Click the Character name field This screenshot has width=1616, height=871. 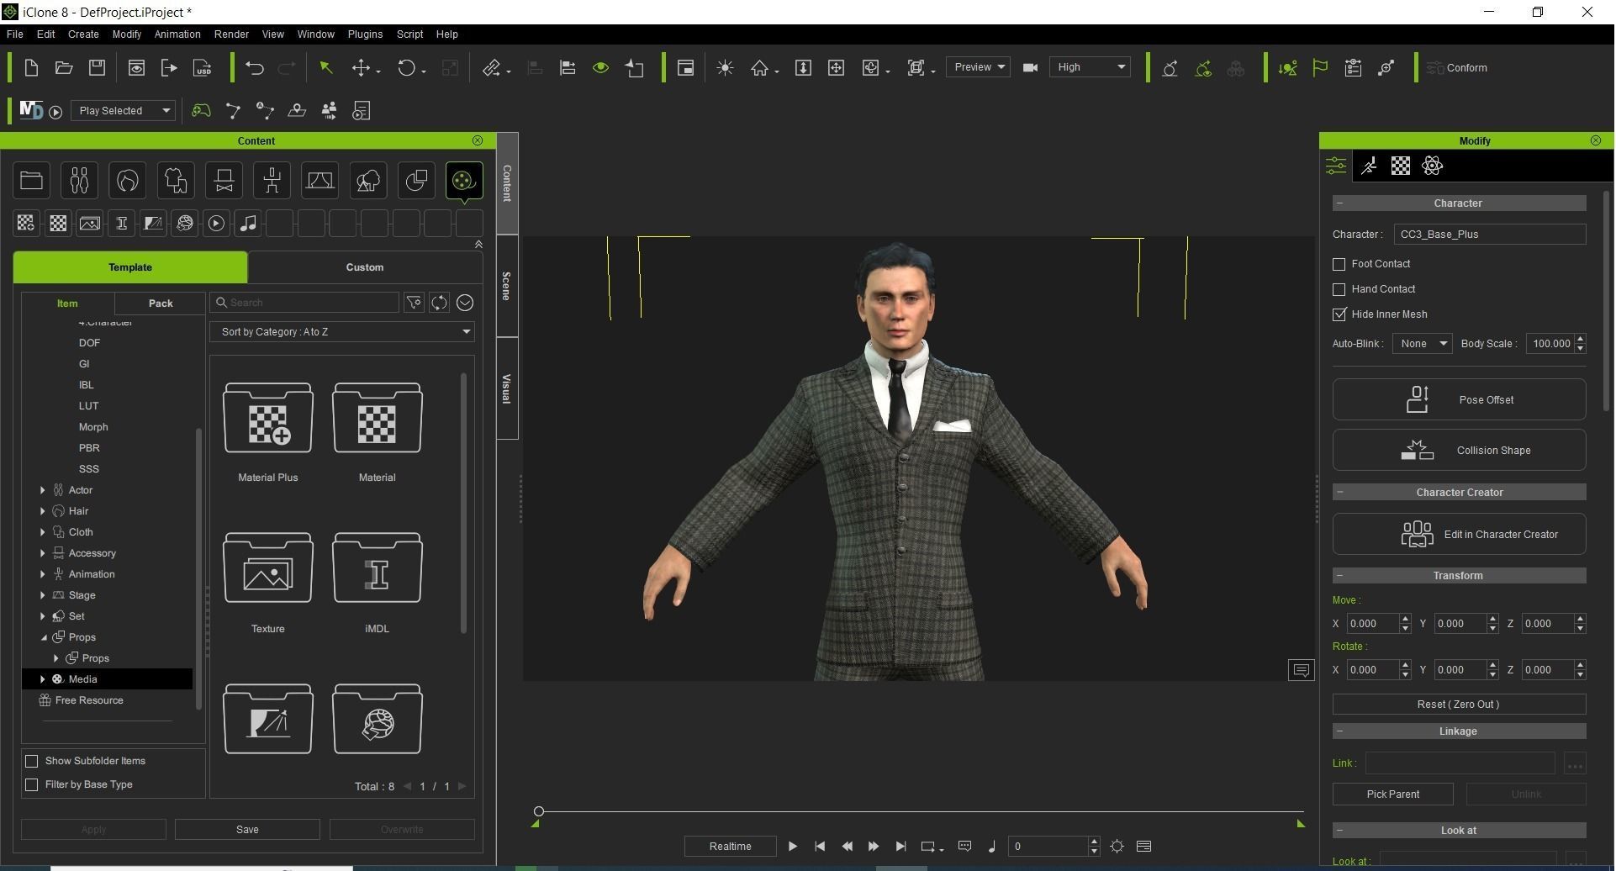tap(1489, 235)
